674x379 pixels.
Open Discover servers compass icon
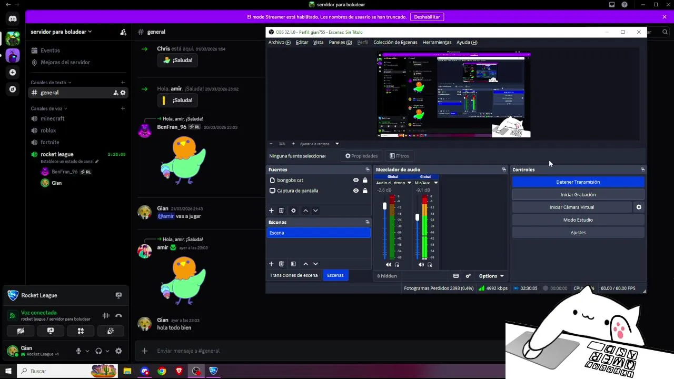pyautogui.click(x=13, y=89)
